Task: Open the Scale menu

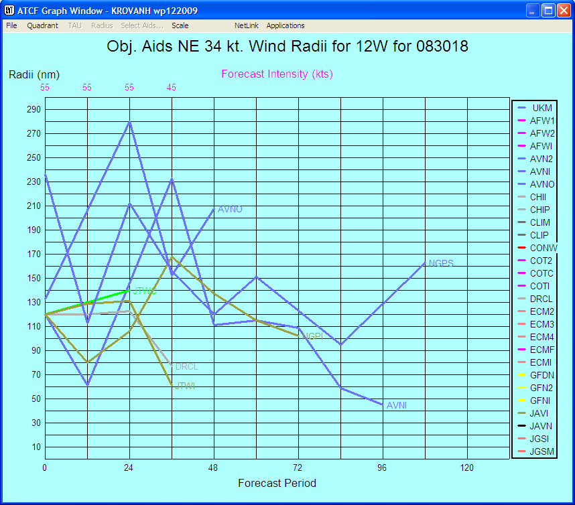Action: 180,25
